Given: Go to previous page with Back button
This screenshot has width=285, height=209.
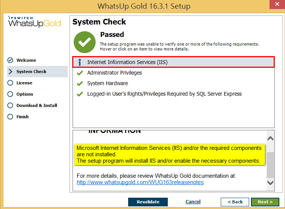Looking at the screenshot, I should 235,202.
